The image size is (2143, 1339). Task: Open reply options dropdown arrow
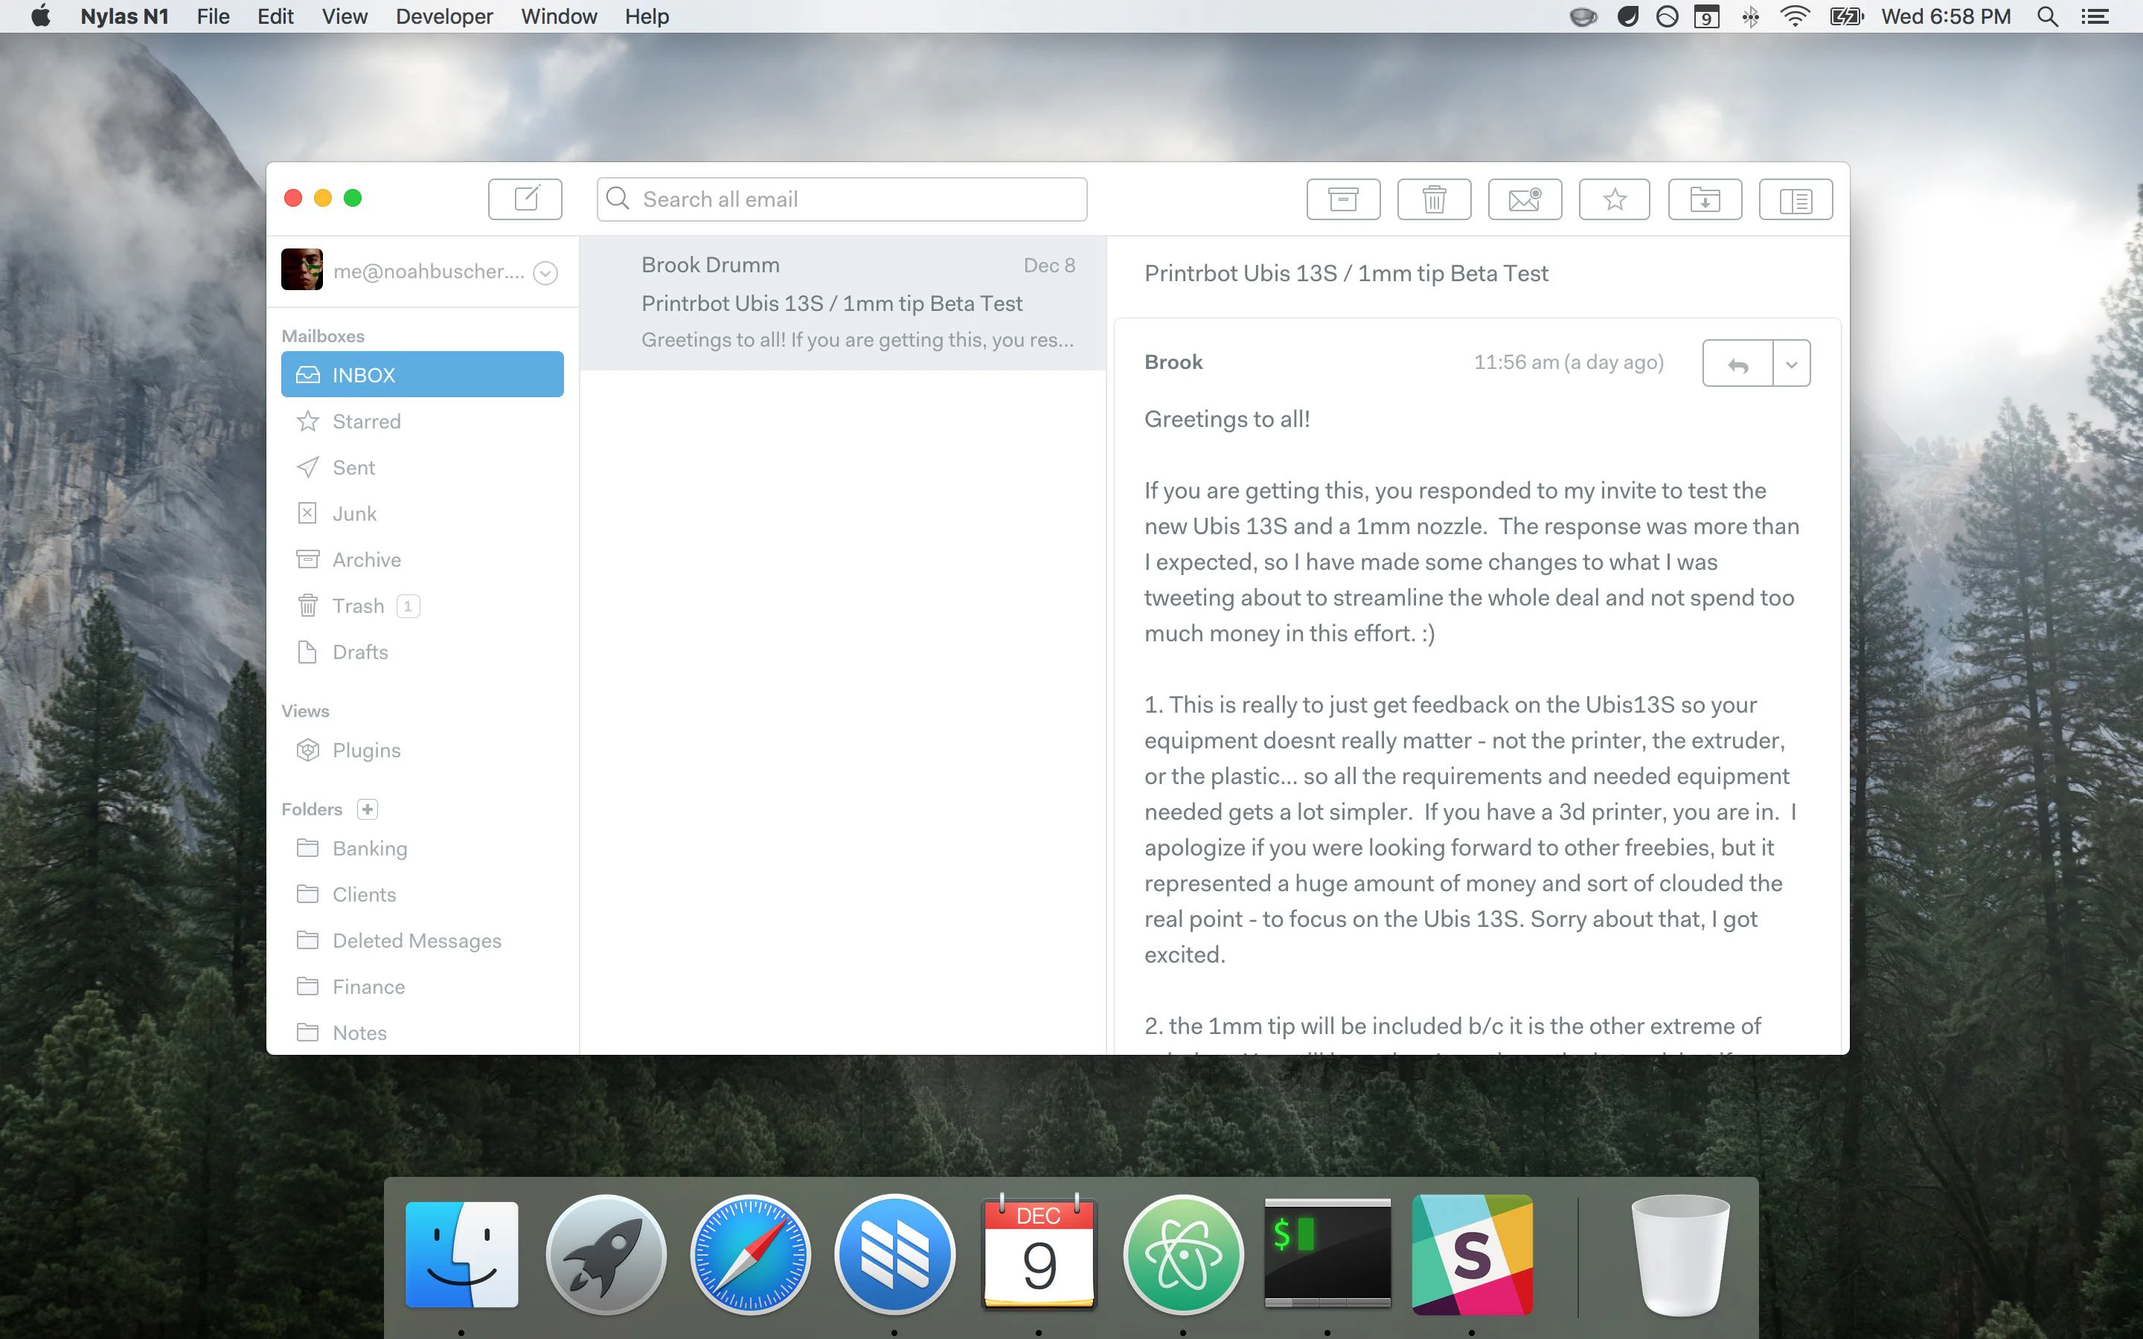1792,364
